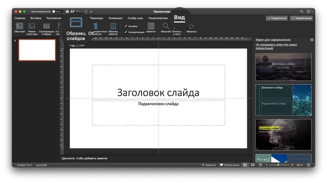Open the Home (Главная) tab

pyautogui.click(x=20, y=18)
